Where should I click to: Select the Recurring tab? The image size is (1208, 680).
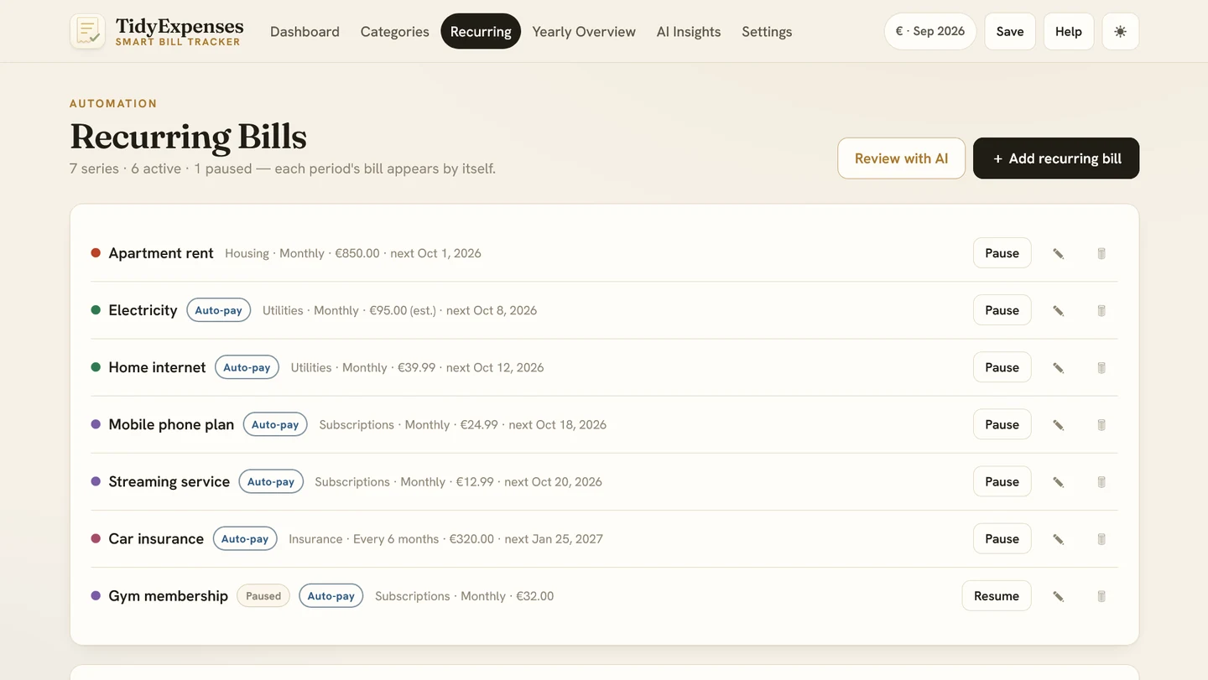pyautogui.click(x=481, y=32)
